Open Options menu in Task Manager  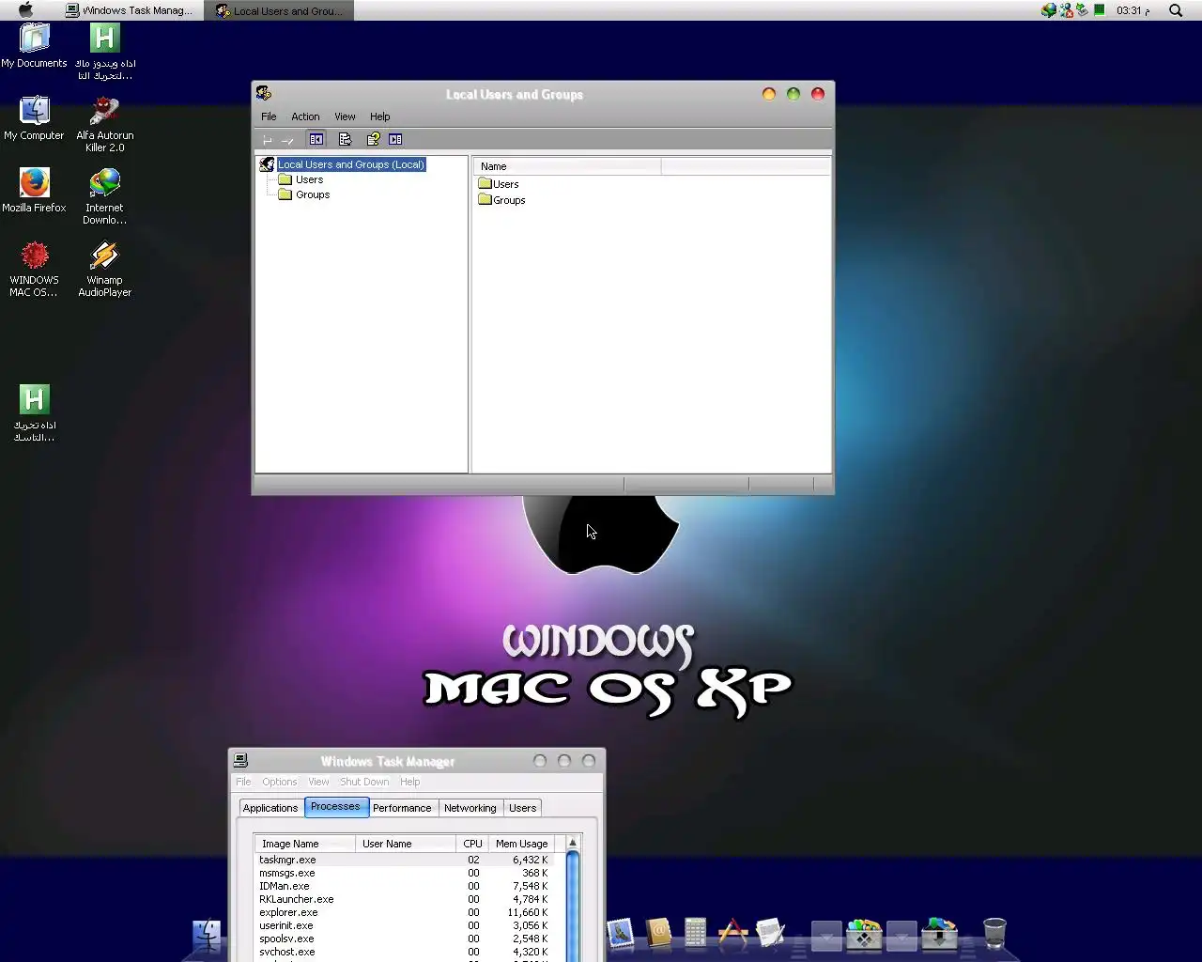280,782
